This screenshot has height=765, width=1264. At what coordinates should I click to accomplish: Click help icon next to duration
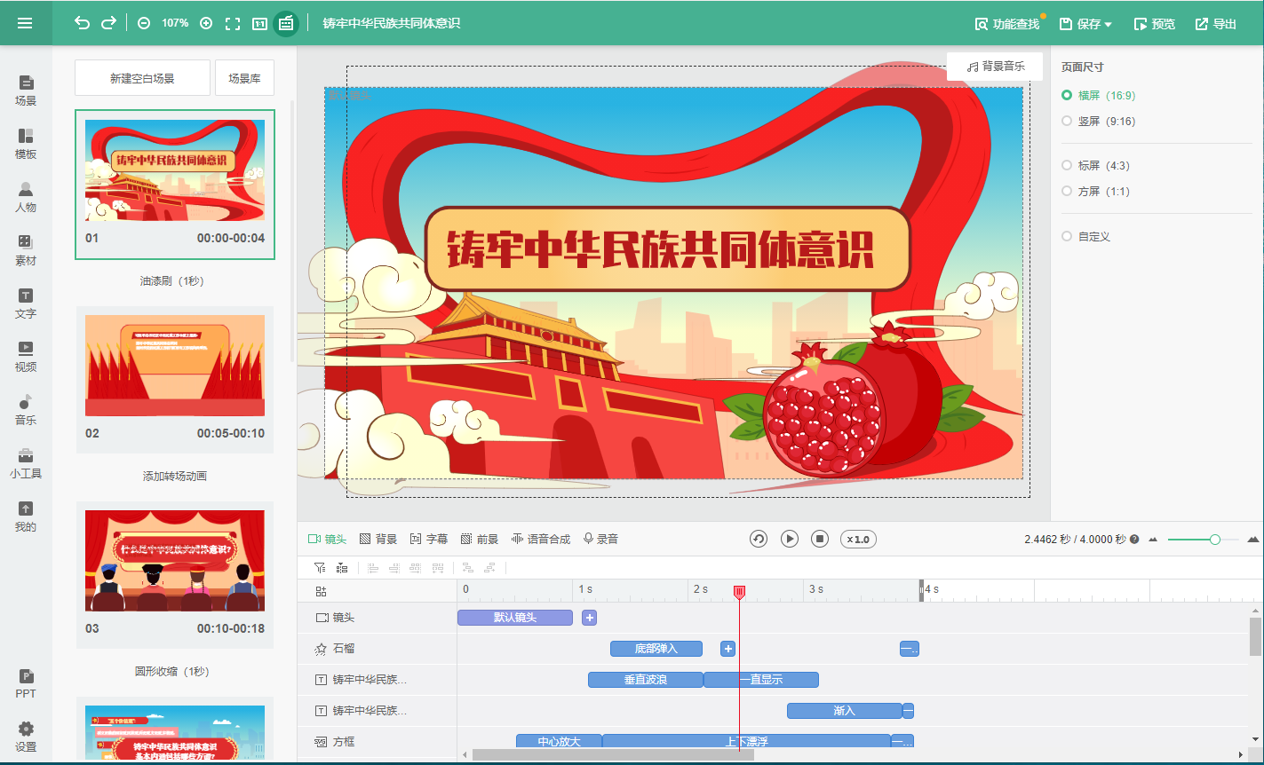click(1134, 539)
